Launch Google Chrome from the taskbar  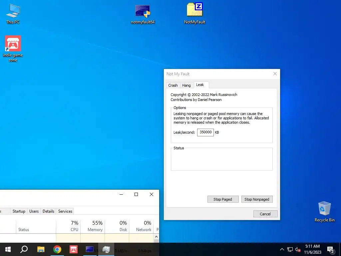pos(57,249)
